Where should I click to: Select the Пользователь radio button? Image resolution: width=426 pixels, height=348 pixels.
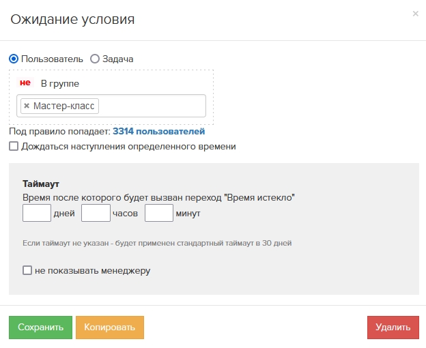coord(14,59)
